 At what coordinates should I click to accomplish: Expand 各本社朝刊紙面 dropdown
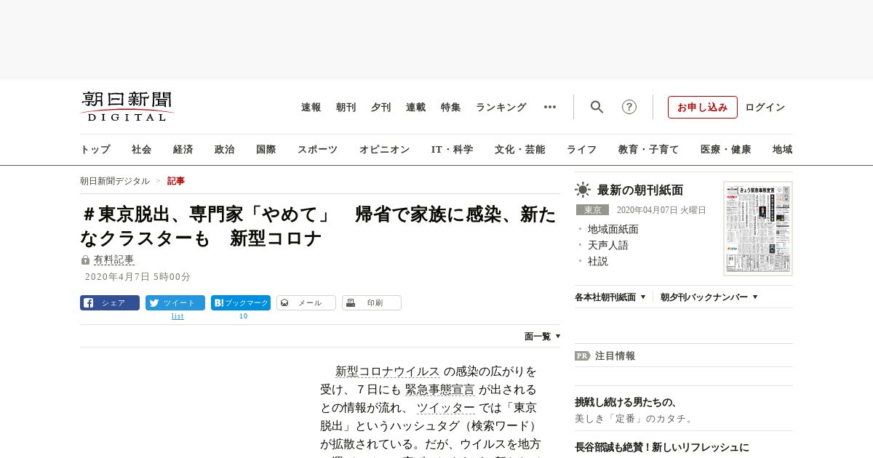[x=610, y=297]
